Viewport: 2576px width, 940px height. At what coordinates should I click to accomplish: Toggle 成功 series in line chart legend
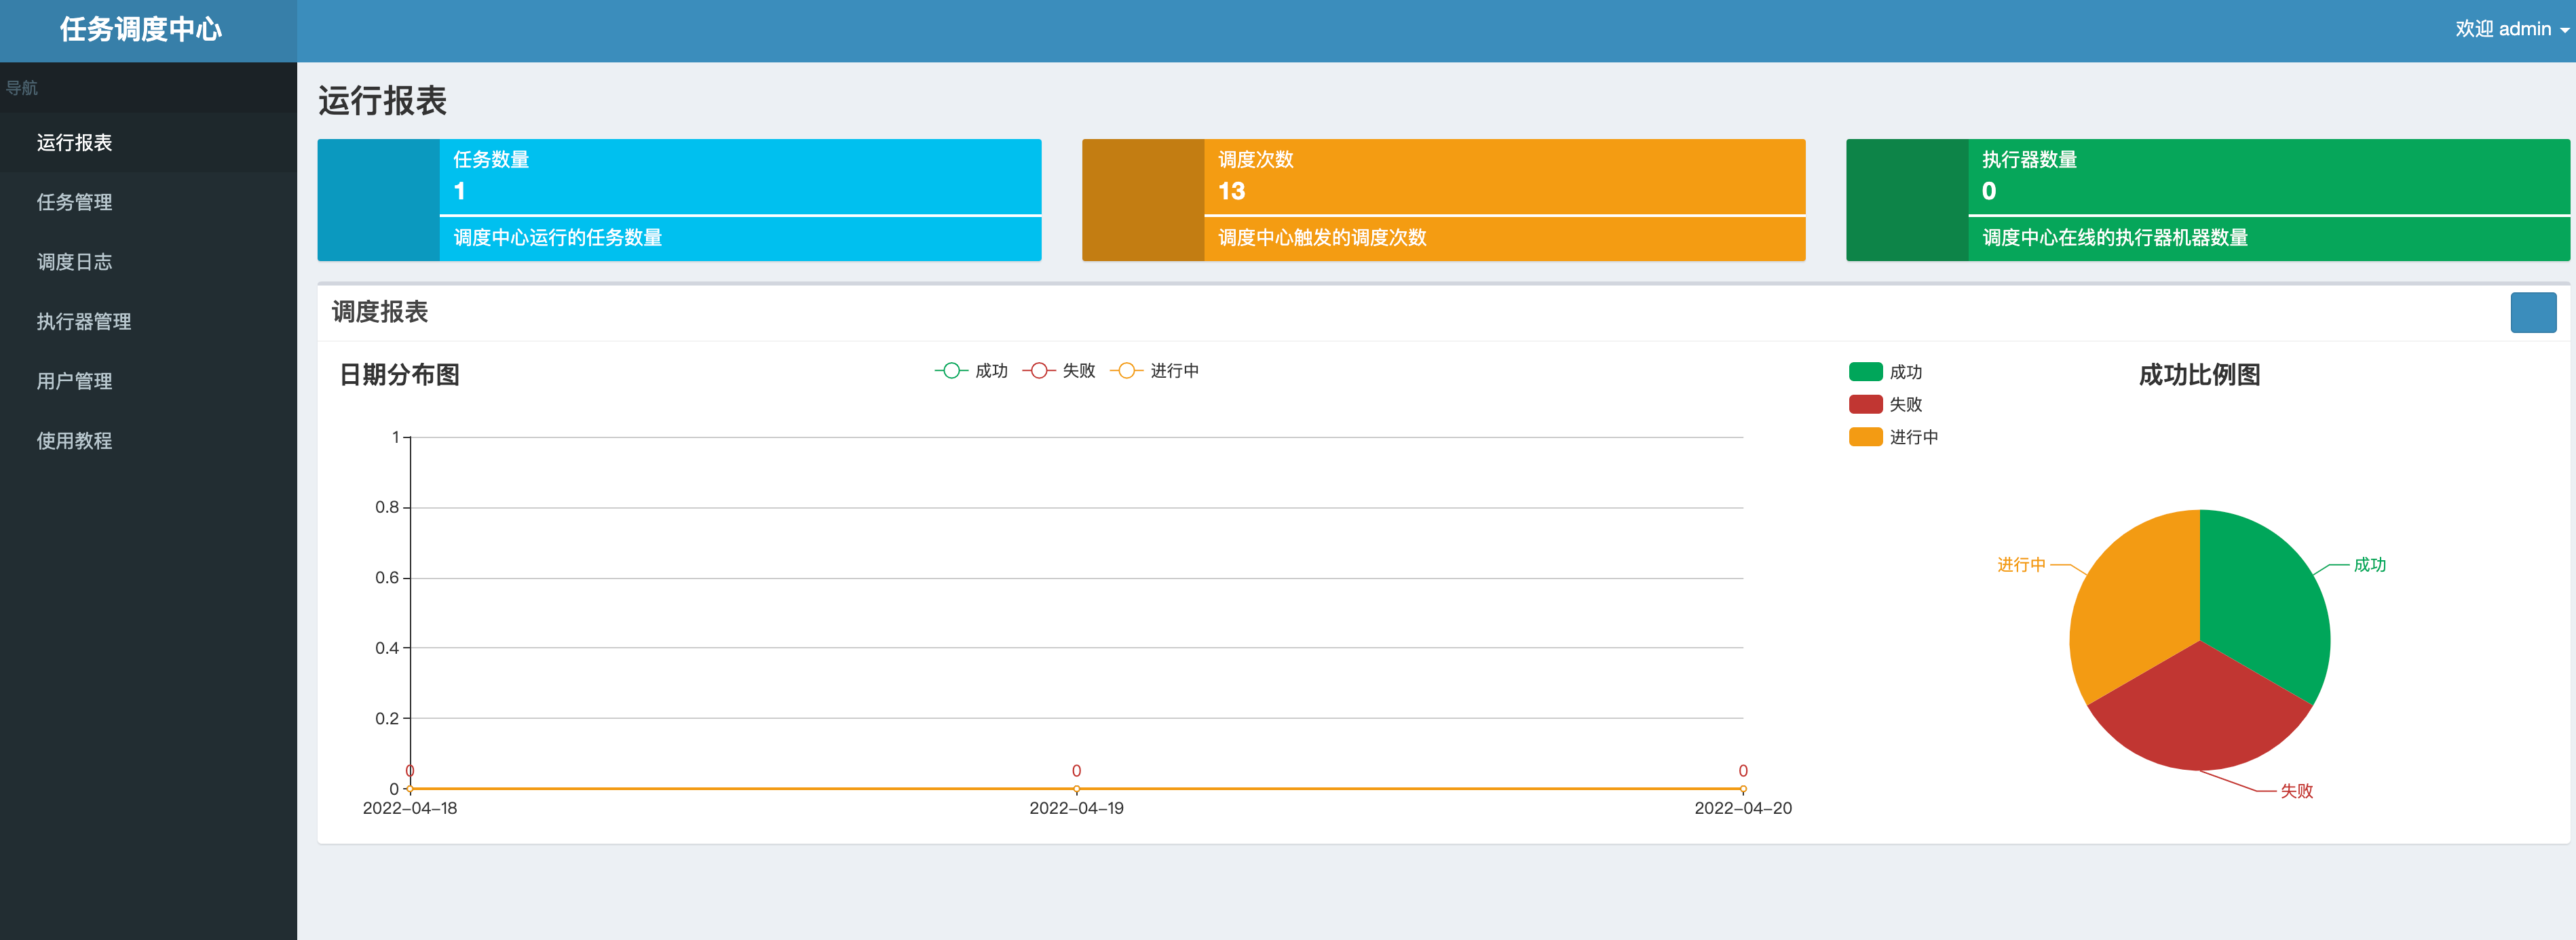pos(971,370)
